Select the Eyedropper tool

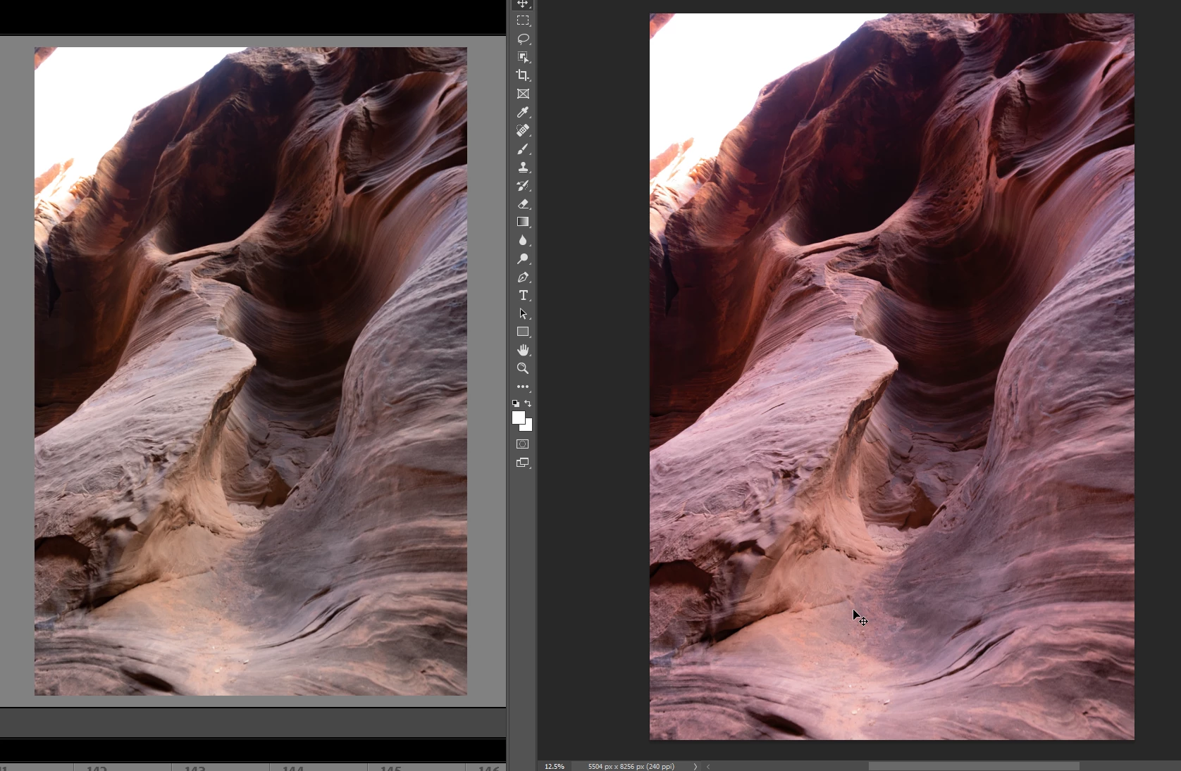click(523, 112)
